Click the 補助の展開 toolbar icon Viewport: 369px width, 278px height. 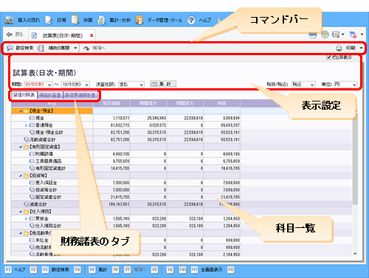pyautogui.click(x=41, y=48)
